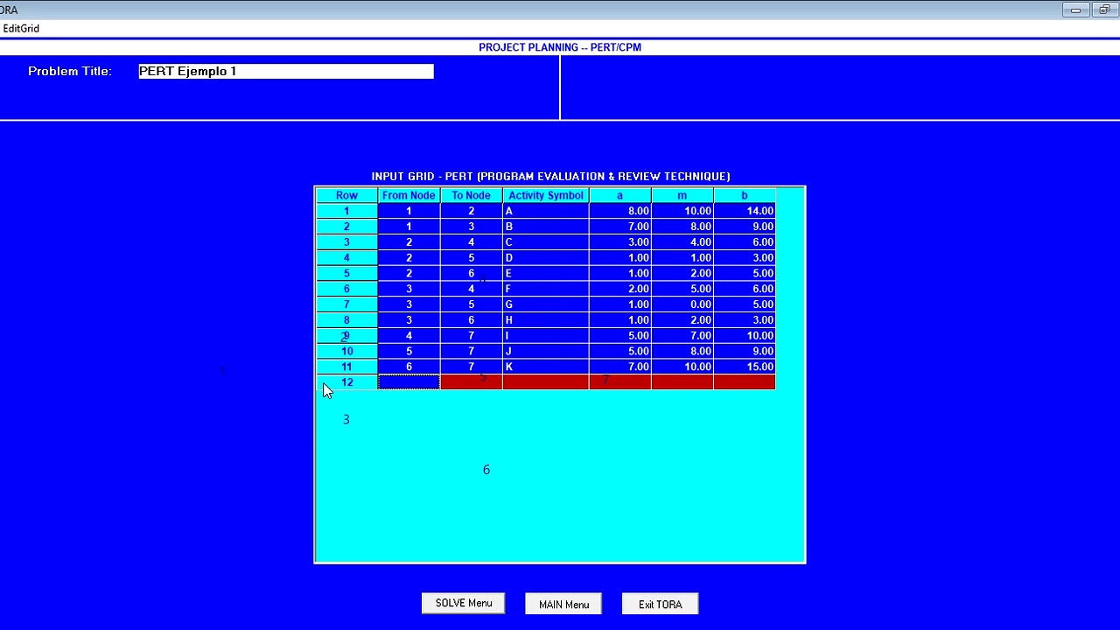1120x630 pixels.
Task: Click the 'm' column header
Action: (682, 195)
